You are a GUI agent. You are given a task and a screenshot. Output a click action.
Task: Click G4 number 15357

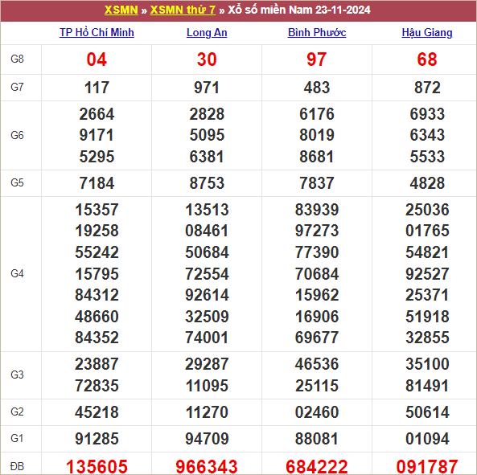(x=97, y=210)
